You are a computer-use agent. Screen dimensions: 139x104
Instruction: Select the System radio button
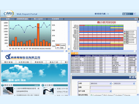coord(114,95)
